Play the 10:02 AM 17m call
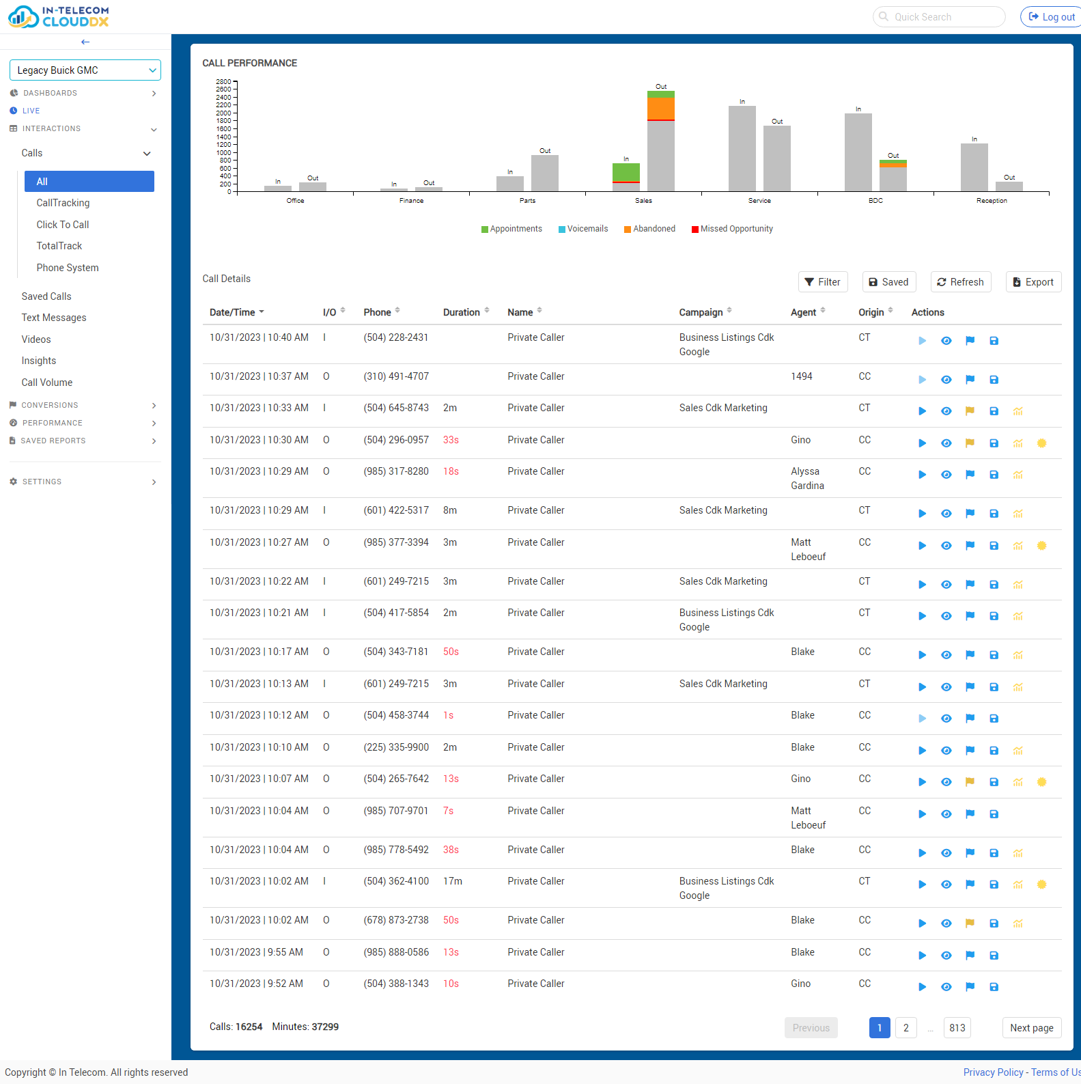 point(922,885)
